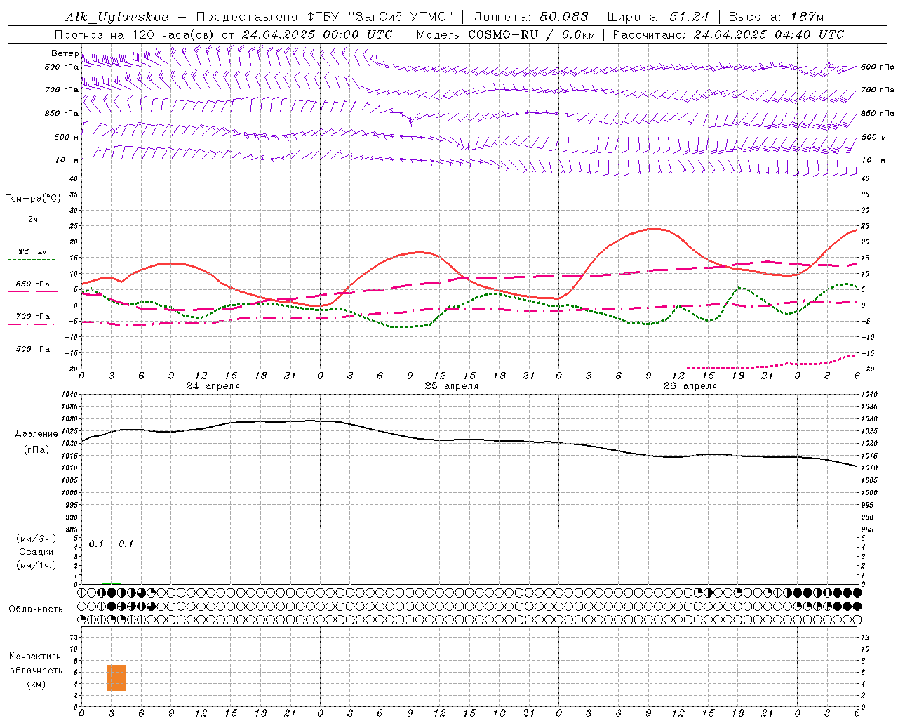Select the latitude value 51.24
898x719 pixels.
tap(688, 17)
